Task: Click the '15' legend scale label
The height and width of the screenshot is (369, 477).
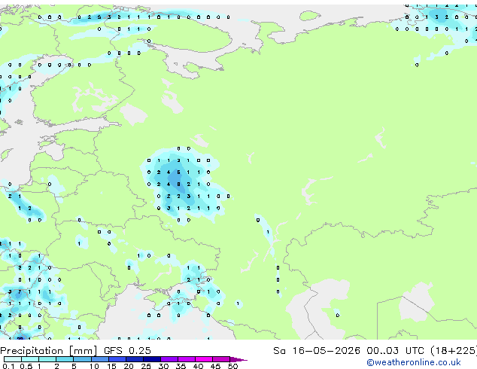Action: click(111, 366)
